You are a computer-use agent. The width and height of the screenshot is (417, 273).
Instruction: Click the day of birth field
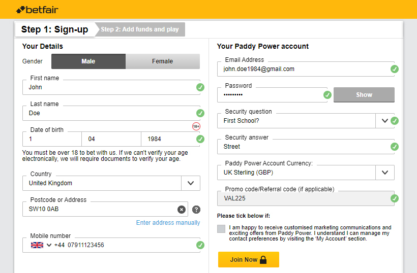pyautogui.click(x=52, y=139)
